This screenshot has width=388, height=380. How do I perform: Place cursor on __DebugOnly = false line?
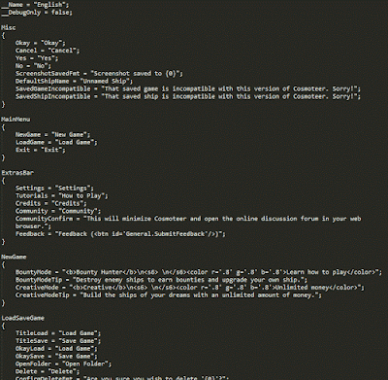point(37,13)
